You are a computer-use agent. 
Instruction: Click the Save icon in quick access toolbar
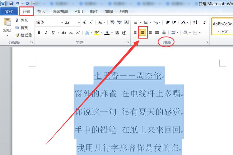tap(11, 3)
